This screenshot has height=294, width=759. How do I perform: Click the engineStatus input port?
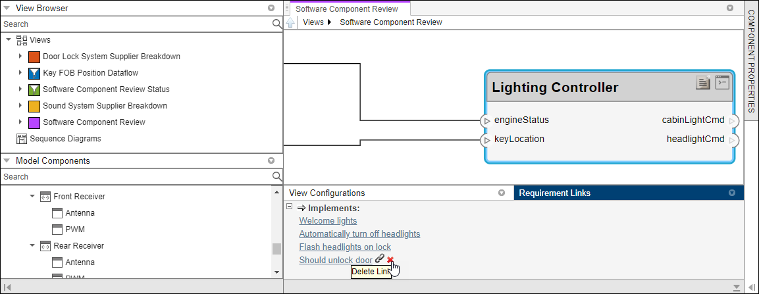tap(486, 120)
